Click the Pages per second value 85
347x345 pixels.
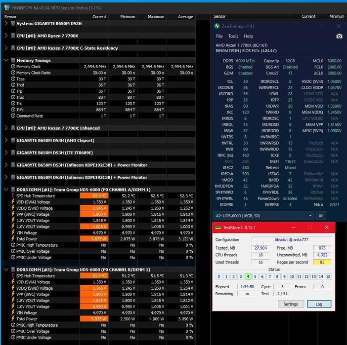(322, 262)
